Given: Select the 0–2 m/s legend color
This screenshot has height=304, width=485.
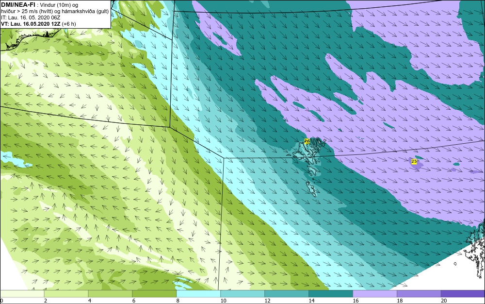Looking at the screenshot, I should (x=22, y=294).
